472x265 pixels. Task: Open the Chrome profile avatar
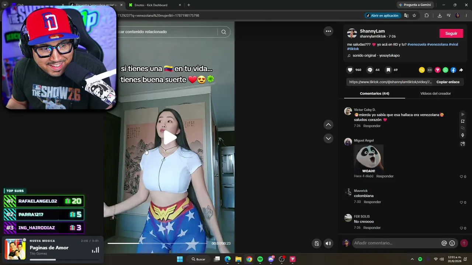point(458,15)
